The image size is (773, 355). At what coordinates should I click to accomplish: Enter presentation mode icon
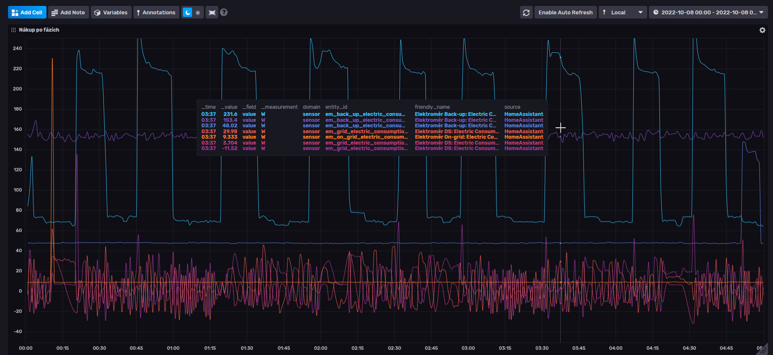coord(212,12)
